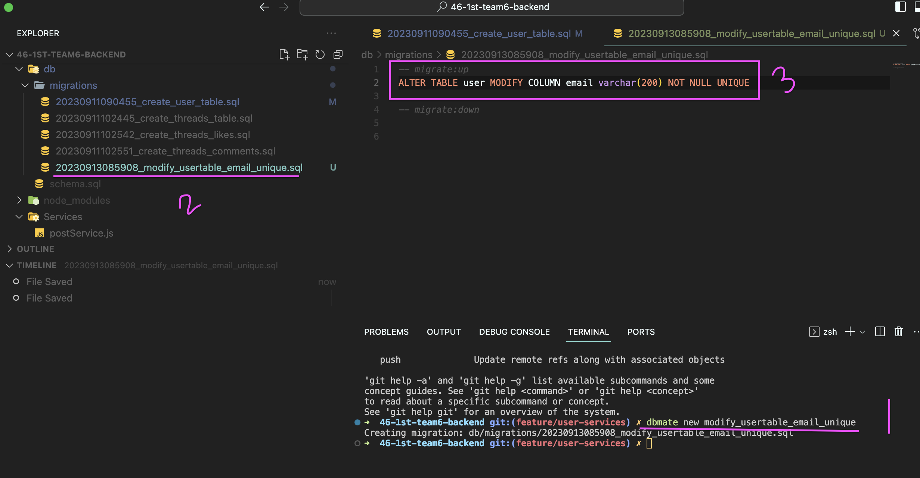Viewport: 920px width, 478px height.
Task: Click the New File icon in Explorer
Action: click(284, 54)
